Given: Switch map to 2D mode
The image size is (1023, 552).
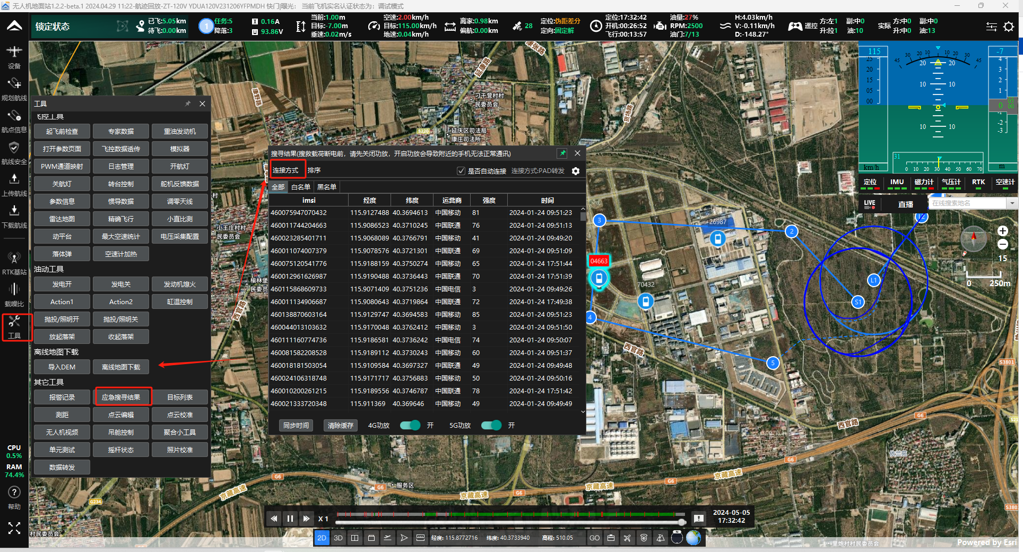Looking at the screenshot, I should [322, 538].
